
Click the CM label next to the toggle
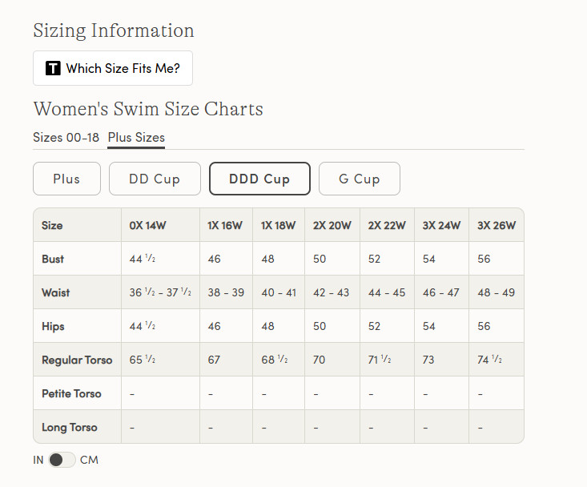point(89,460)
